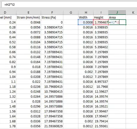Image resolution: width=137 pixels, height=129 pixels.
Task: Select stress cell with value 0
Action: tap(52, 22)
